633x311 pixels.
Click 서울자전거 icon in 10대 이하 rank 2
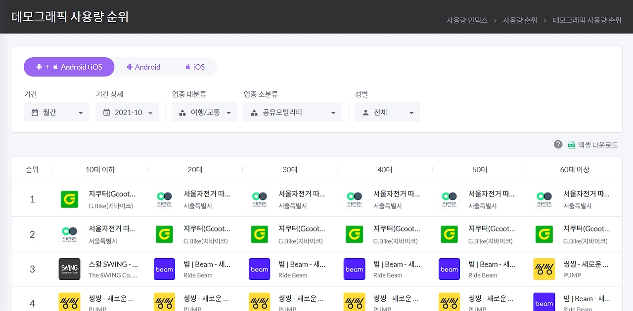69,234
